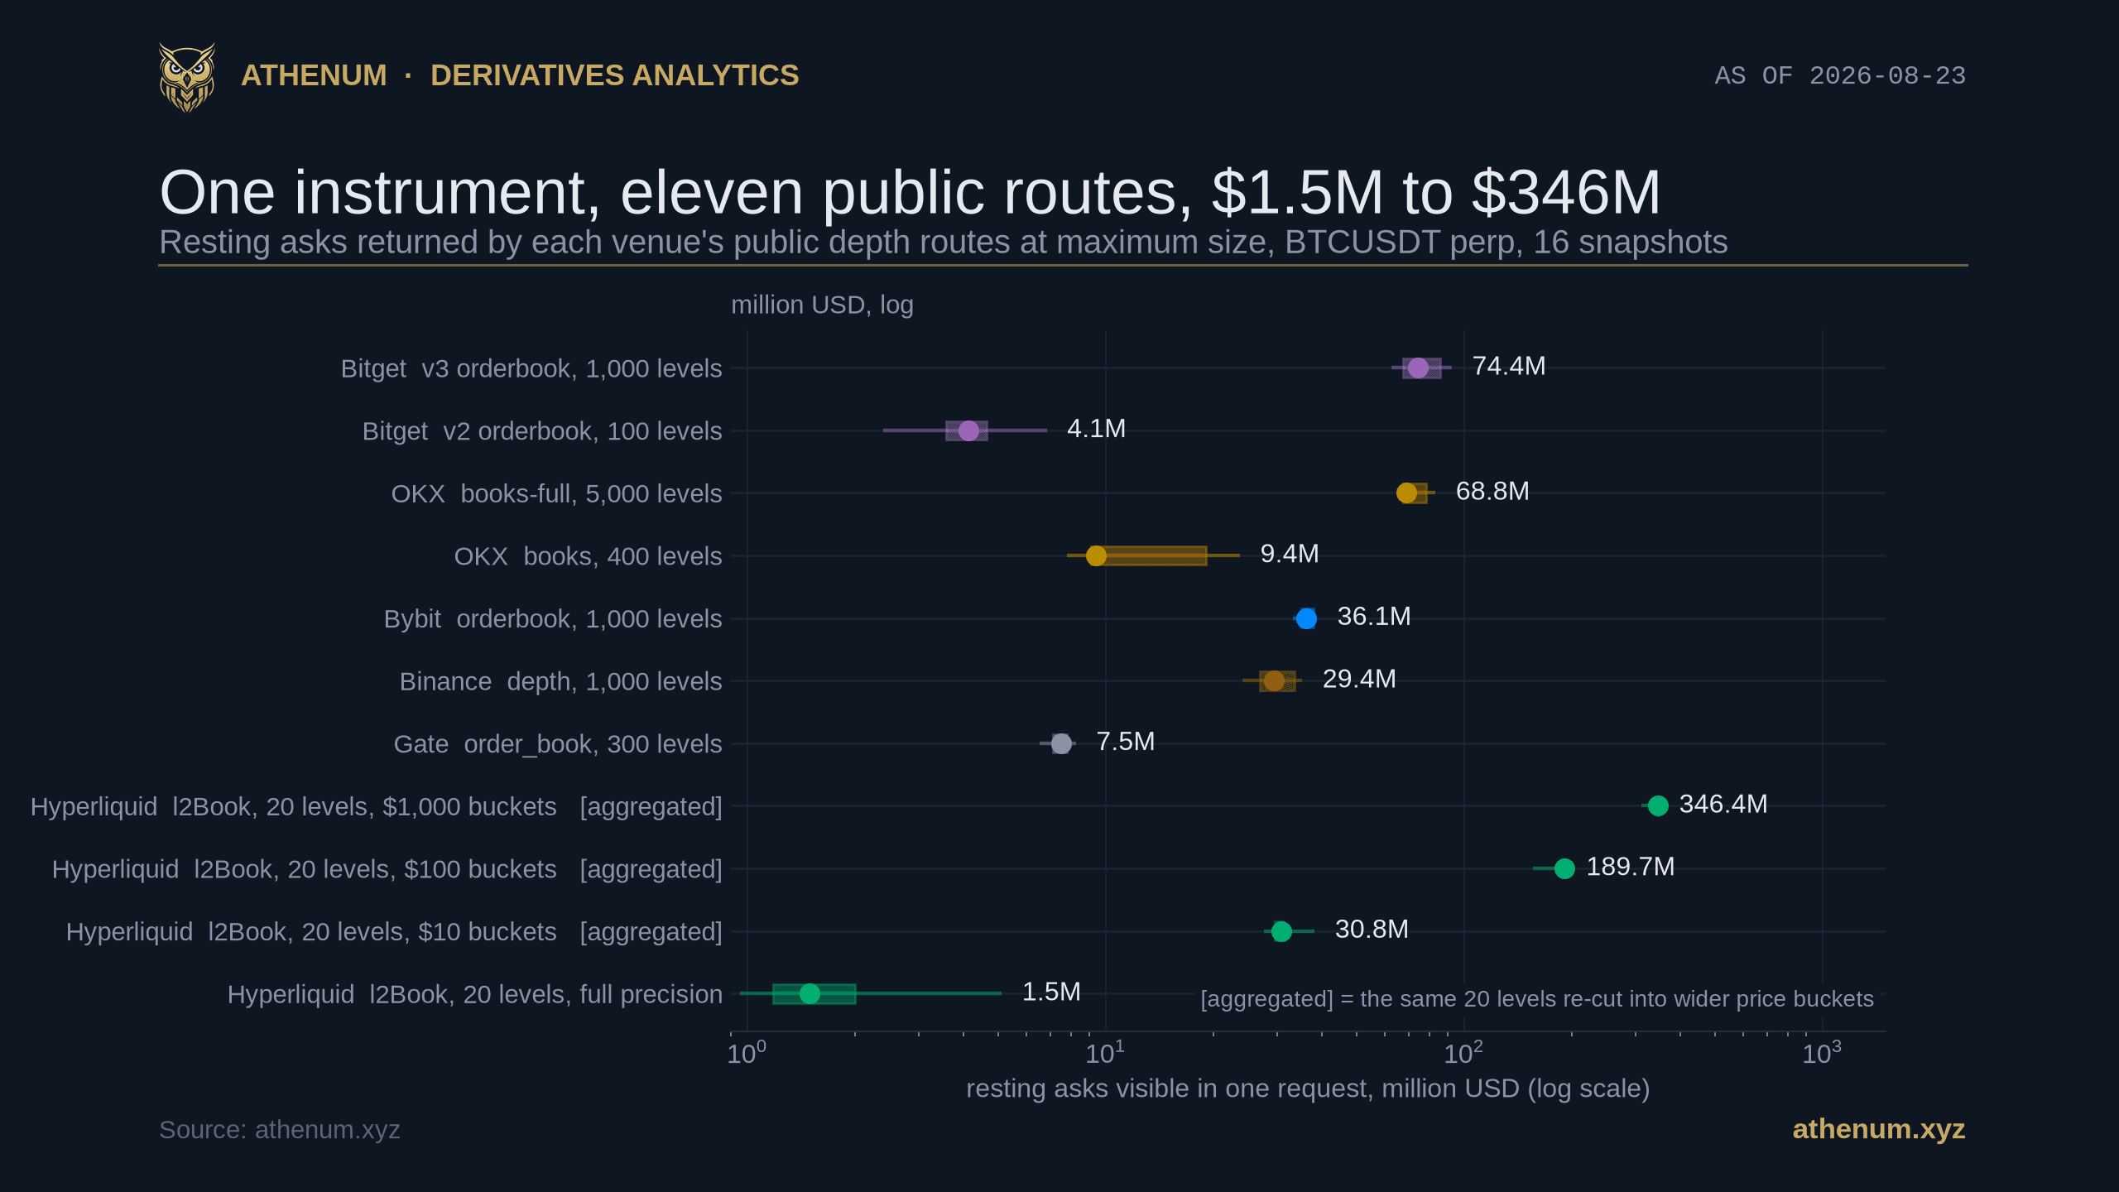Click the gray dot for Gate order_book
Screen dimensions: 2119x1192
point(1061,743)
